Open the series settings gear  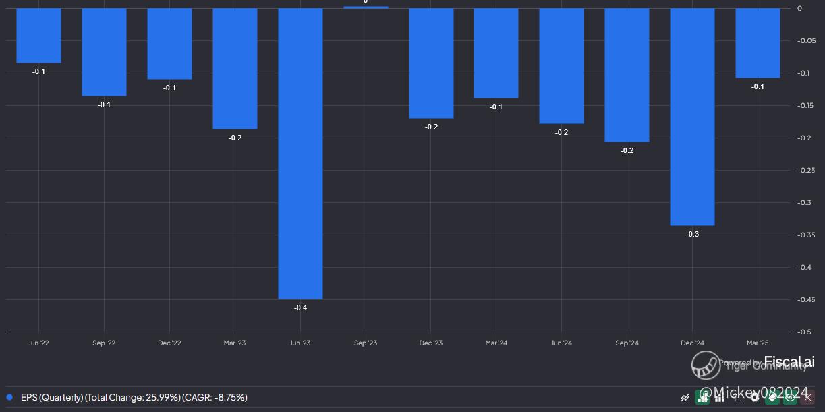click(755, 398)
